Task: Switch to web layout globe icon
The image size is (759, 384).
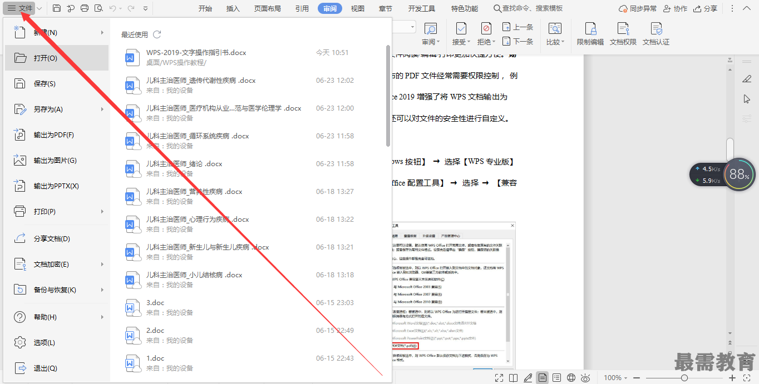Action: tap(571, 378)
